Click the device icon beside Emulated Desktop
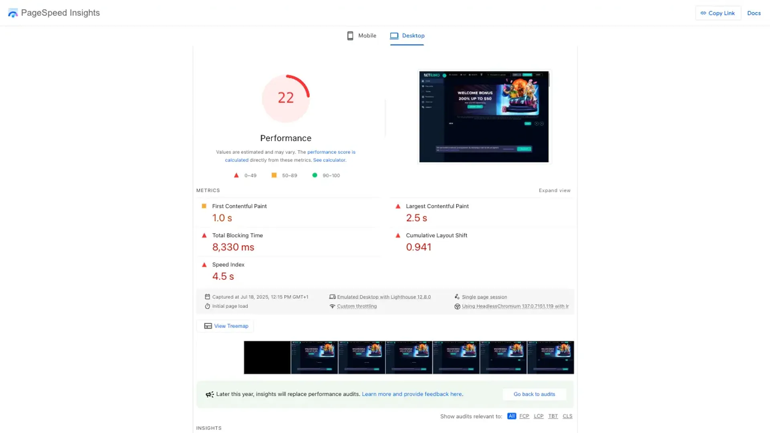 point(332,297)
